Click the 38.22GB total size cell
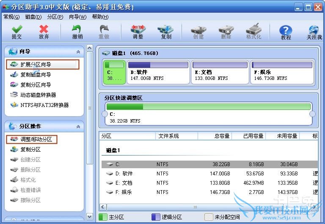Viewport: 325px width, 224px height. 221,164
